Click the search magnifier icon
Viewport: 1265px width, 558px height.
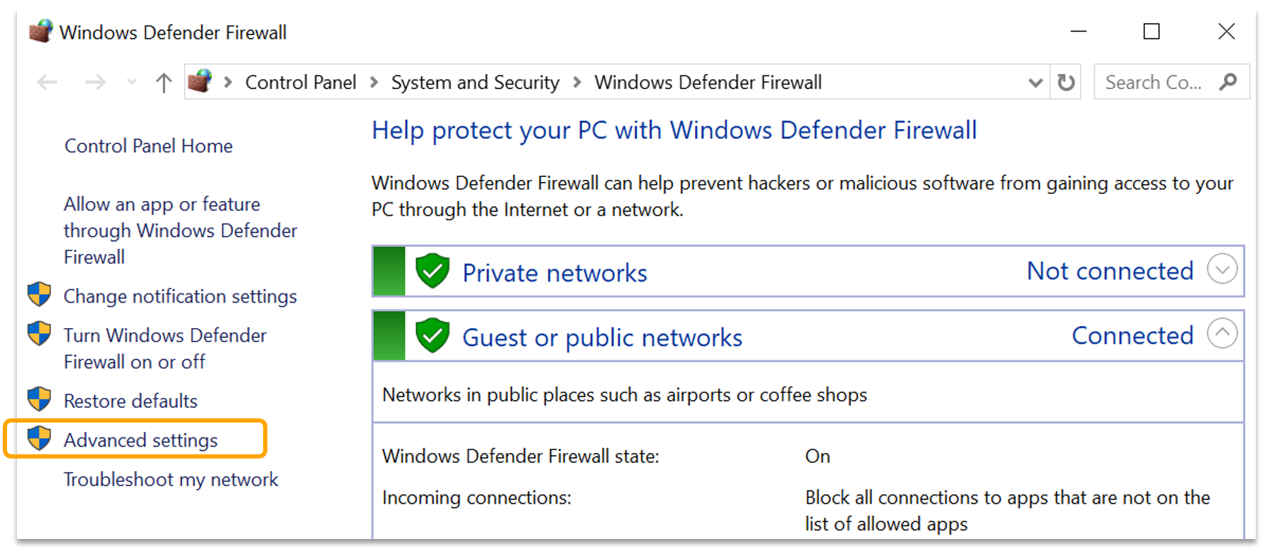[x=1228, y=82]
